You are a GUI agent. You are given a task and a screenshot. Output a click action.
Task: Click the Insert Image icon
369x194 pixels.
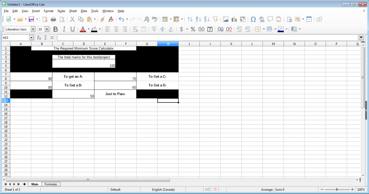226,19
